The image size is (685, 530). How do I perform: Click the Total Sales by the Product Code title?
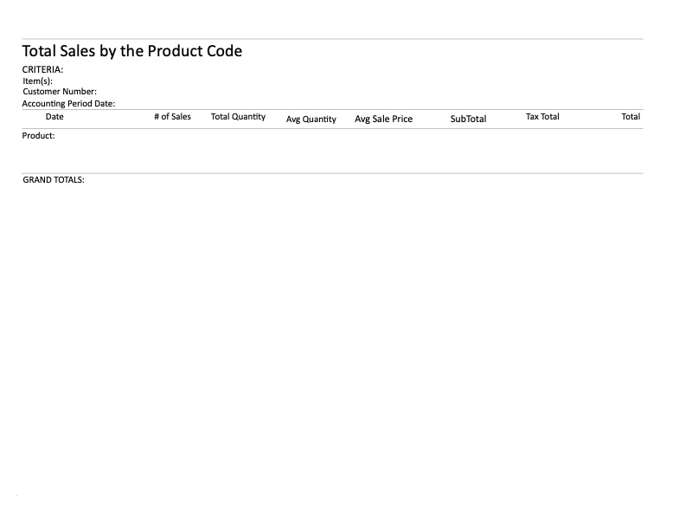[131, 51]
